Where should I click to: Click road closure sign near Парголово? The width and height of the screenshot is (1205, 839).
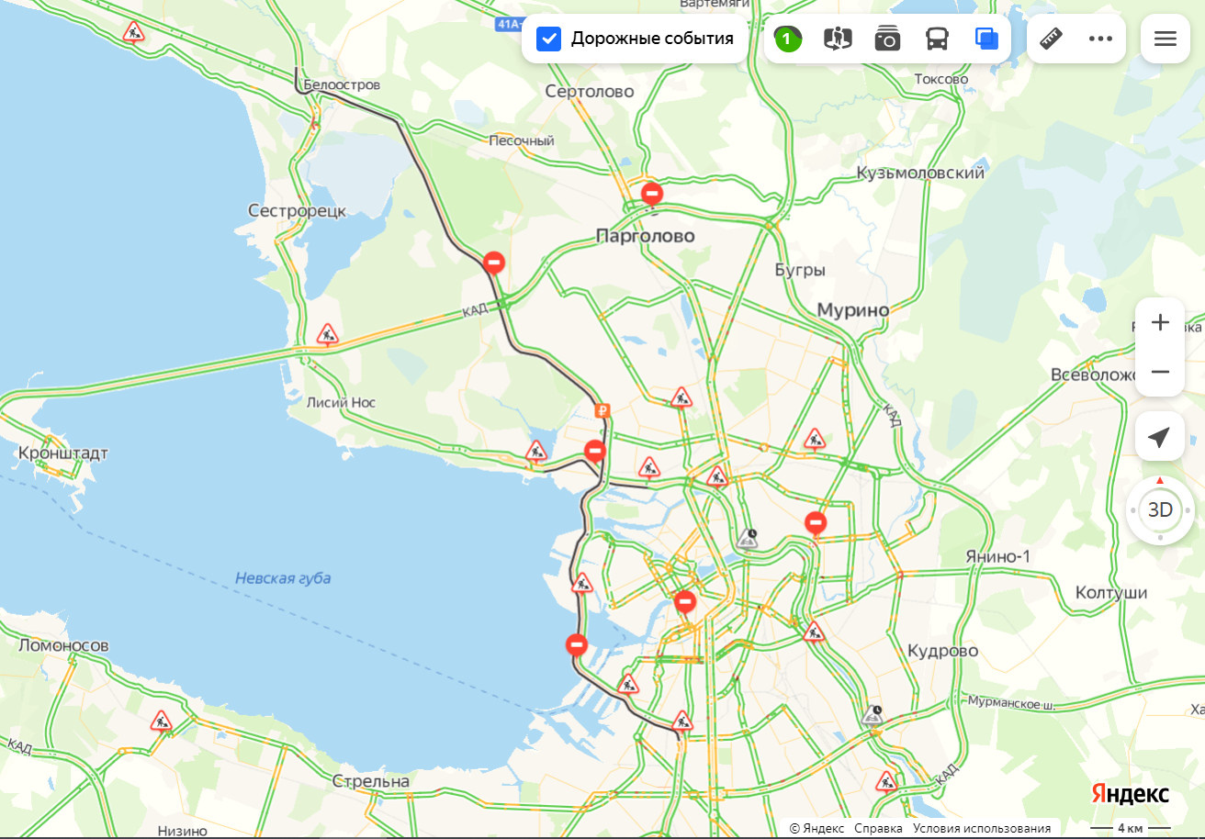652,194
